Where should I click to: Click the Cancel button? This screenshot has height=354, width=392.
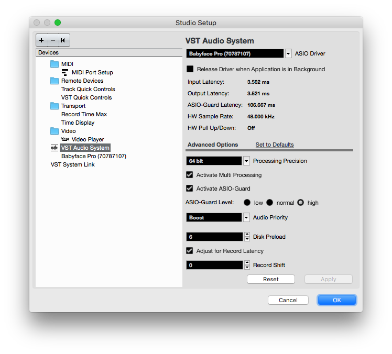point(288,300)
